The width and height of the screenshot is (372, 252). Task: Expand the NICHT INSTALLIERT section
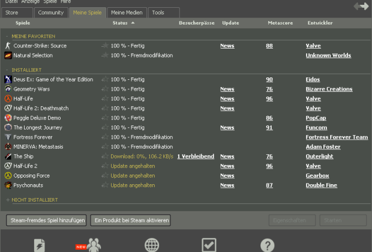(x=8, y=200)
